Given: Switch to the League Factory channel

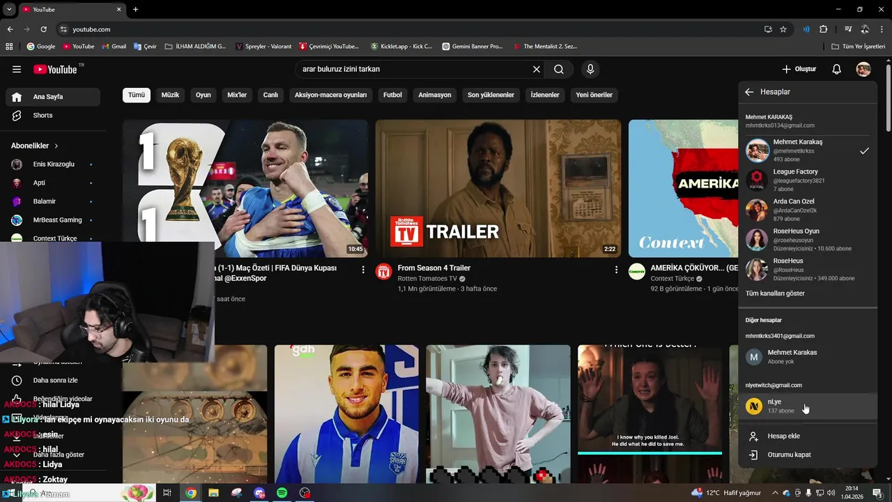Looking at the screenshot, I should [x=808, y=180].
